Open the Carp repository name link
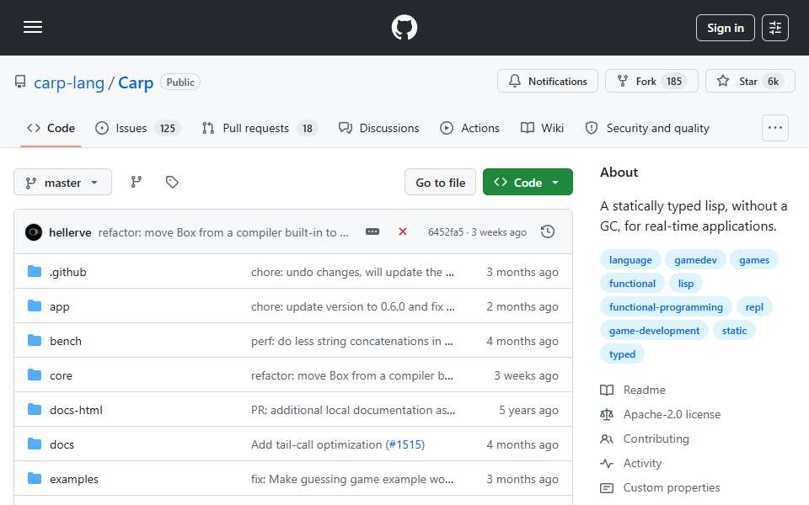809x505 pixels. [136, 82]
